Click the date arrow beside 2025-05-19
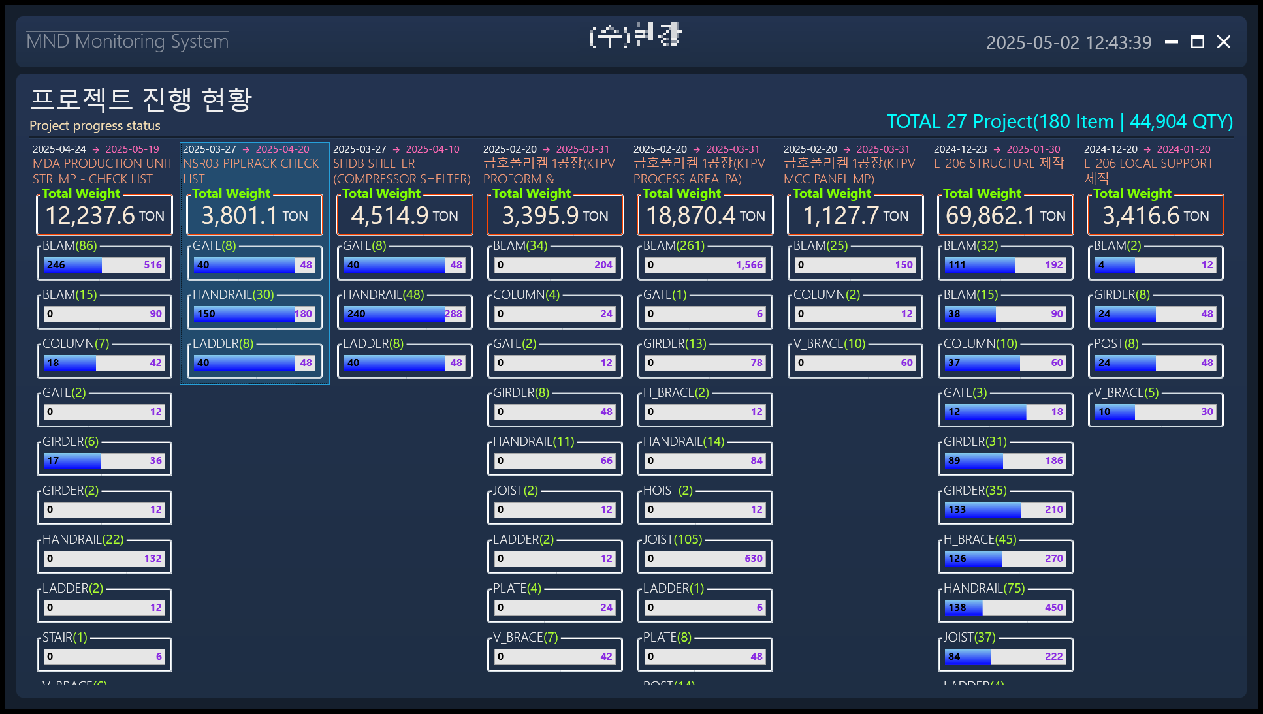This screenshot has height=714, width=1263. click(x=96, y=149)
